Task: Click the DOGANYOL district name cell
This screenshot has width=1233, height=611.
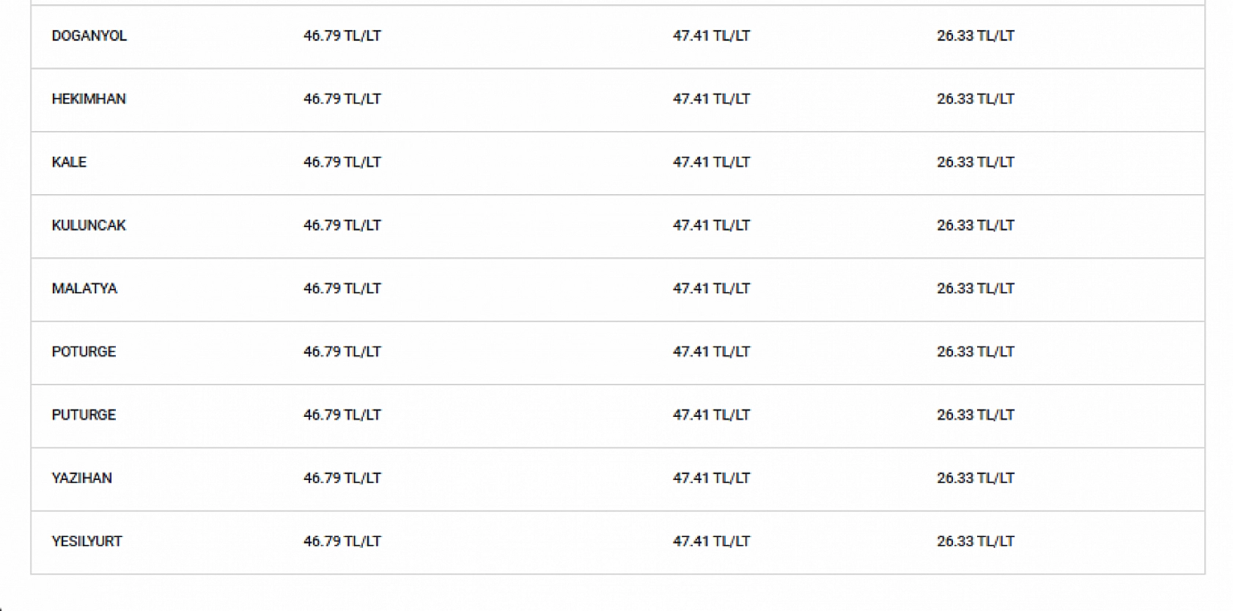Action: point(89,36)
